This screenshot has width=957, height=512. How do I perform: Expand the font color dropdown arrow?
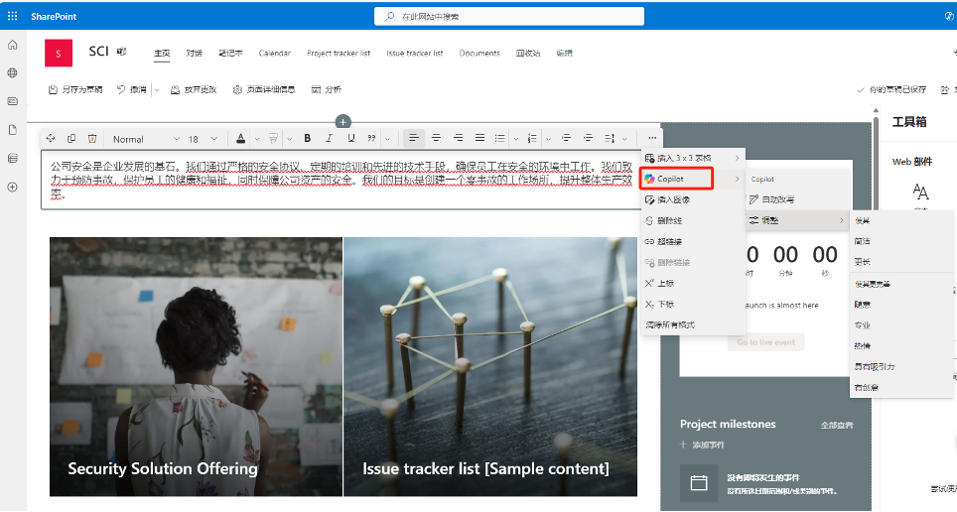tap(258, 138)
